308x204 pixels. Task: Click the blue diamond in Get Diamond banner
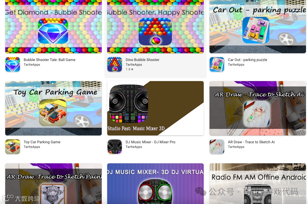(x=53, y=31)
